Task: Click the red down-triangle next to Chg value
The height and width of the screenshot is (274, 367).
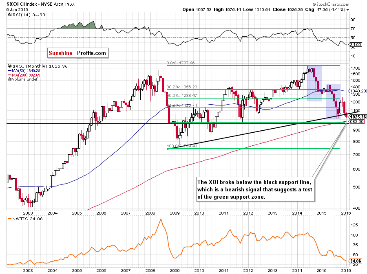Action: tap(347, 10)
